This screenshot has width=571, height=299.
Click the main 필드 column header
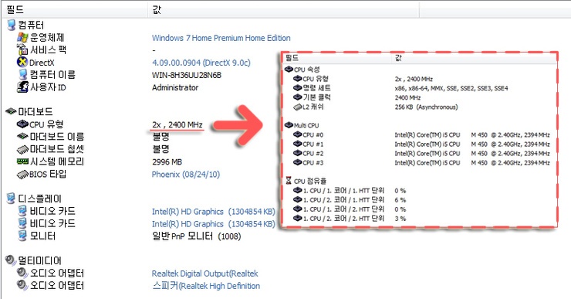[74, 9]
